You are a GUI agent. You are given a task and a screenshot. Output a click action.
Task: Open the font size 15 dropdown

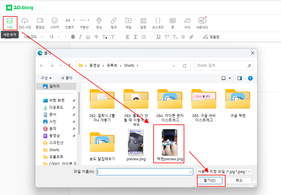[x=55, y=37]
